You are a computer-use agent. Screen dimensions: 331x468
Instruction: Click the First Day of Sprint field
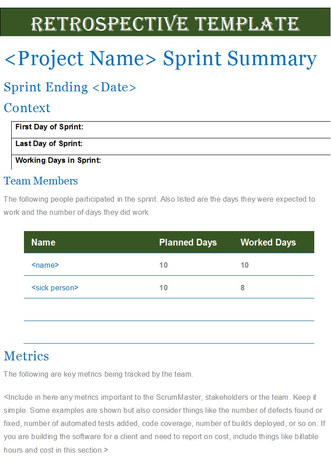tap(171, 129)
